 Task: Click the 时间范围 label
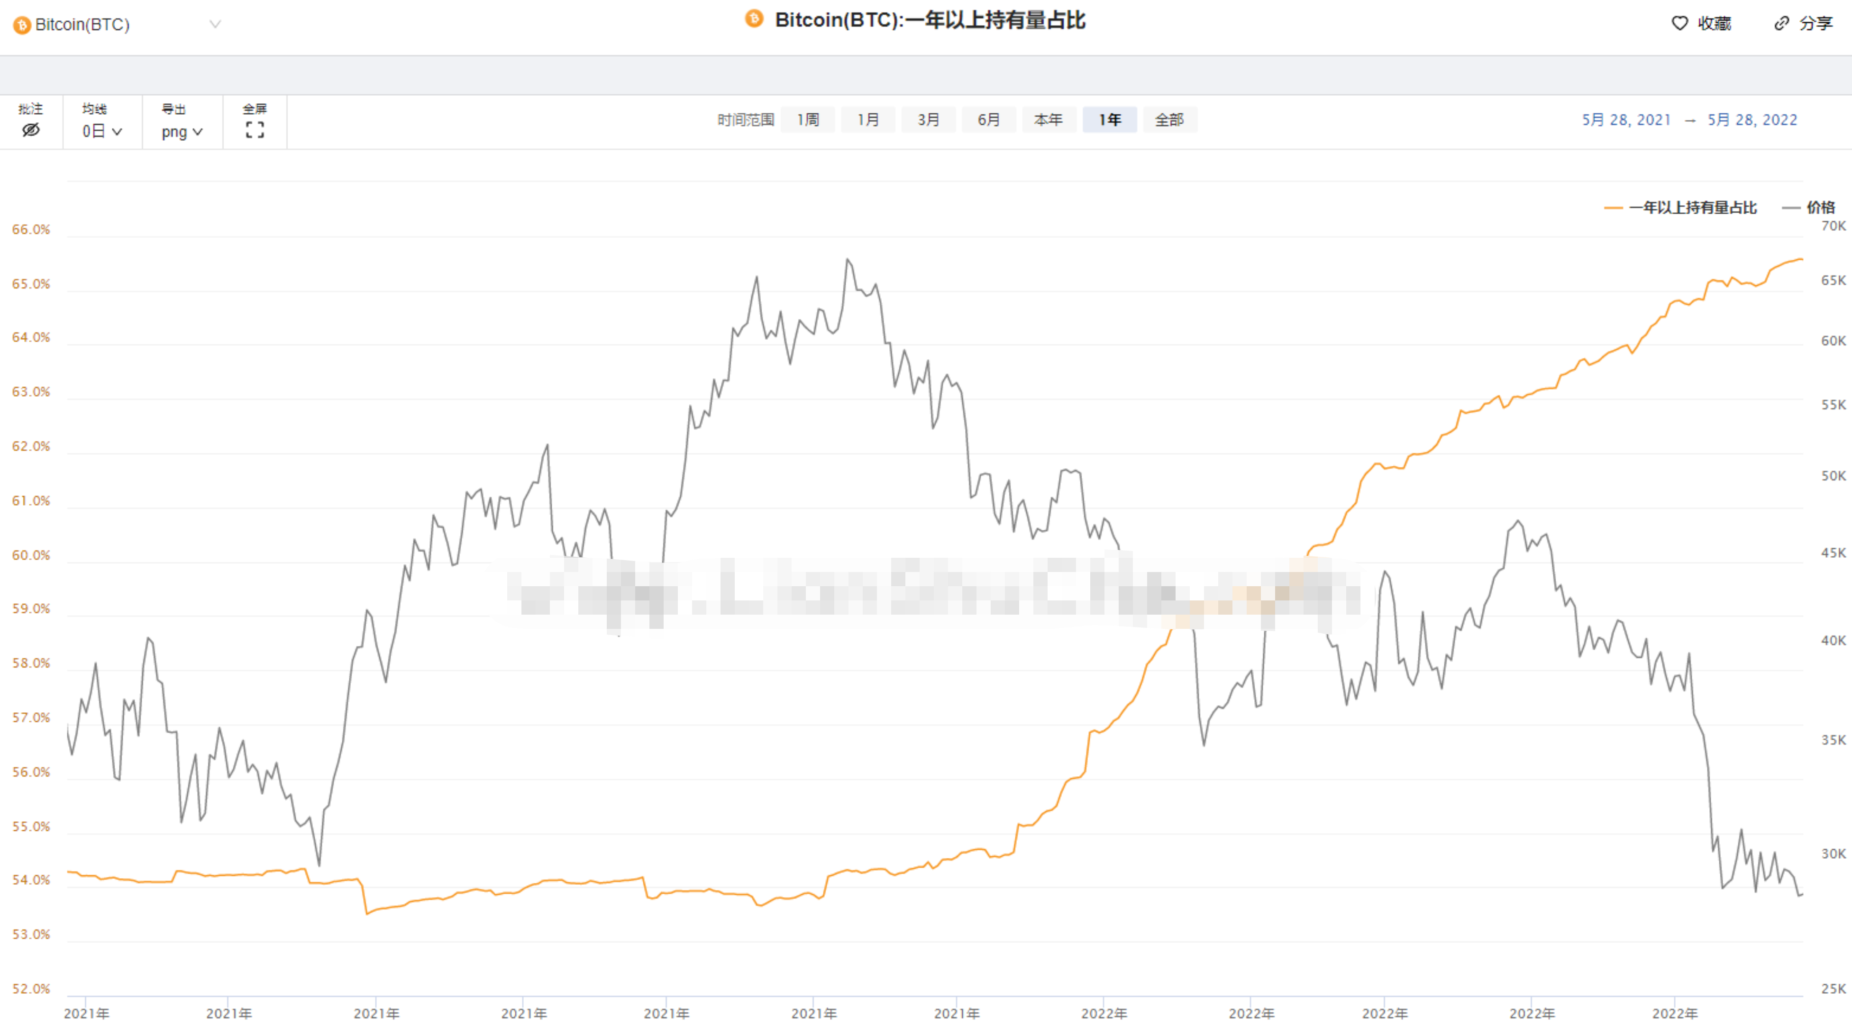746,119
